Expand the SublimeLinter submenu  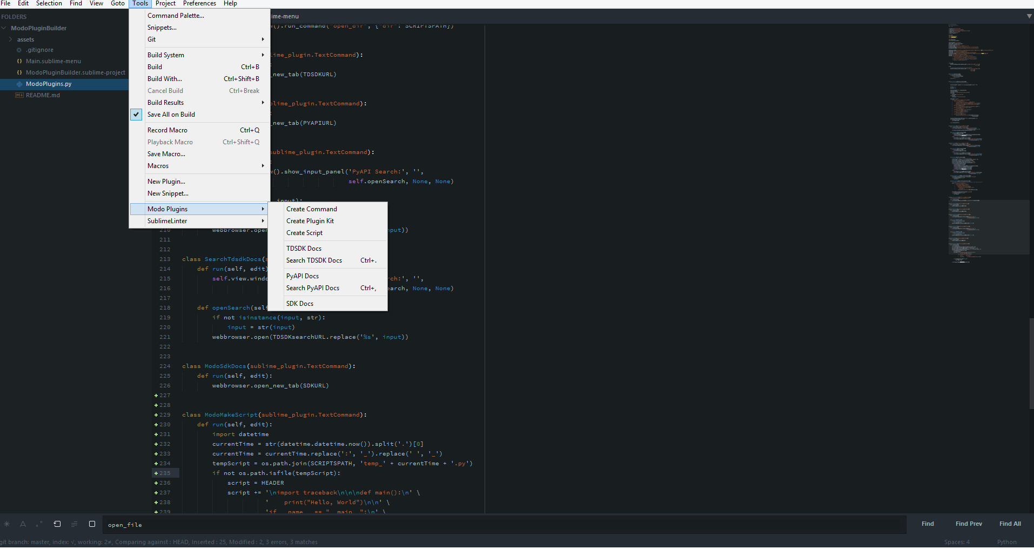point(199,221)
